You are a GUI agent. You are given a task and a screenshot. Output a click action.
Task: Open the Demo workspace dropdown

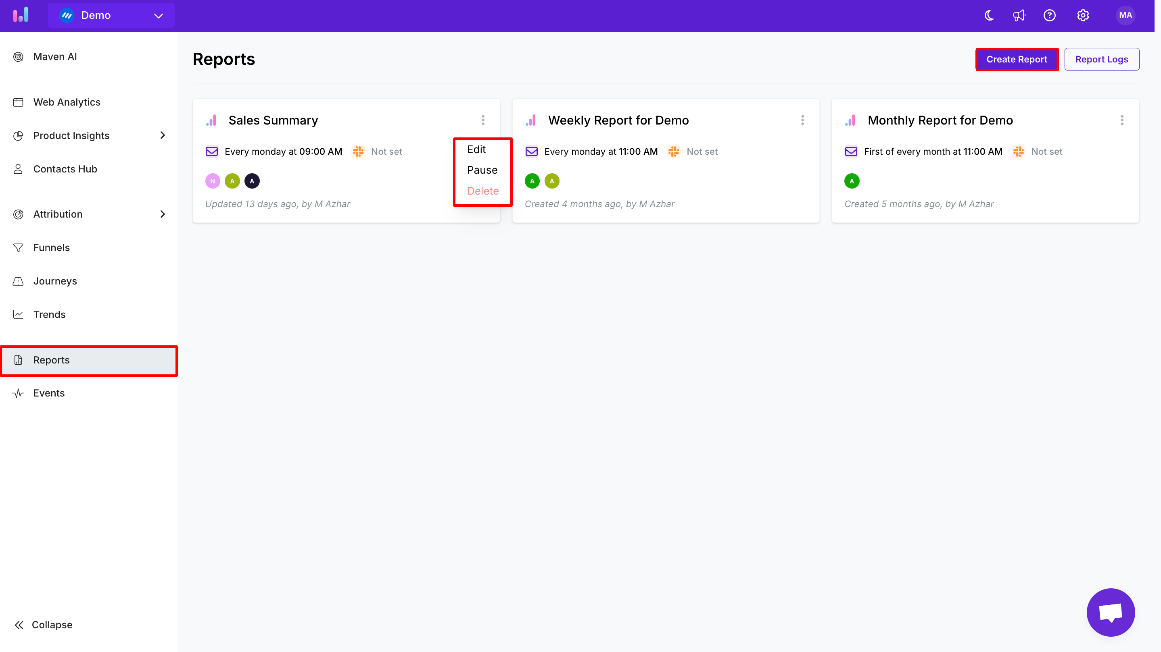111,15
